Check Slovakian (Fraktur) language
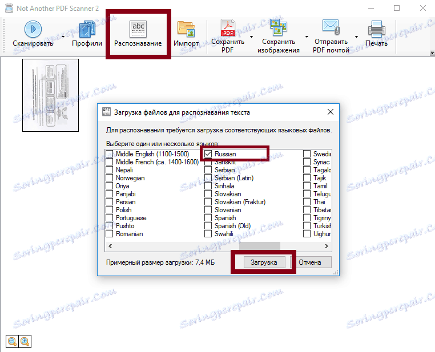435x352 pixels. click(208, 202)
